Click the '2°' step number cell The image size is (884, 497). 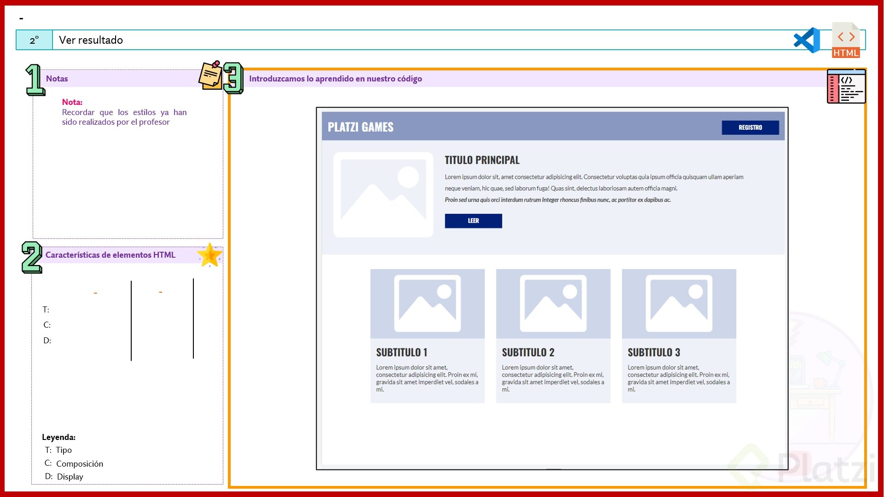35,40
